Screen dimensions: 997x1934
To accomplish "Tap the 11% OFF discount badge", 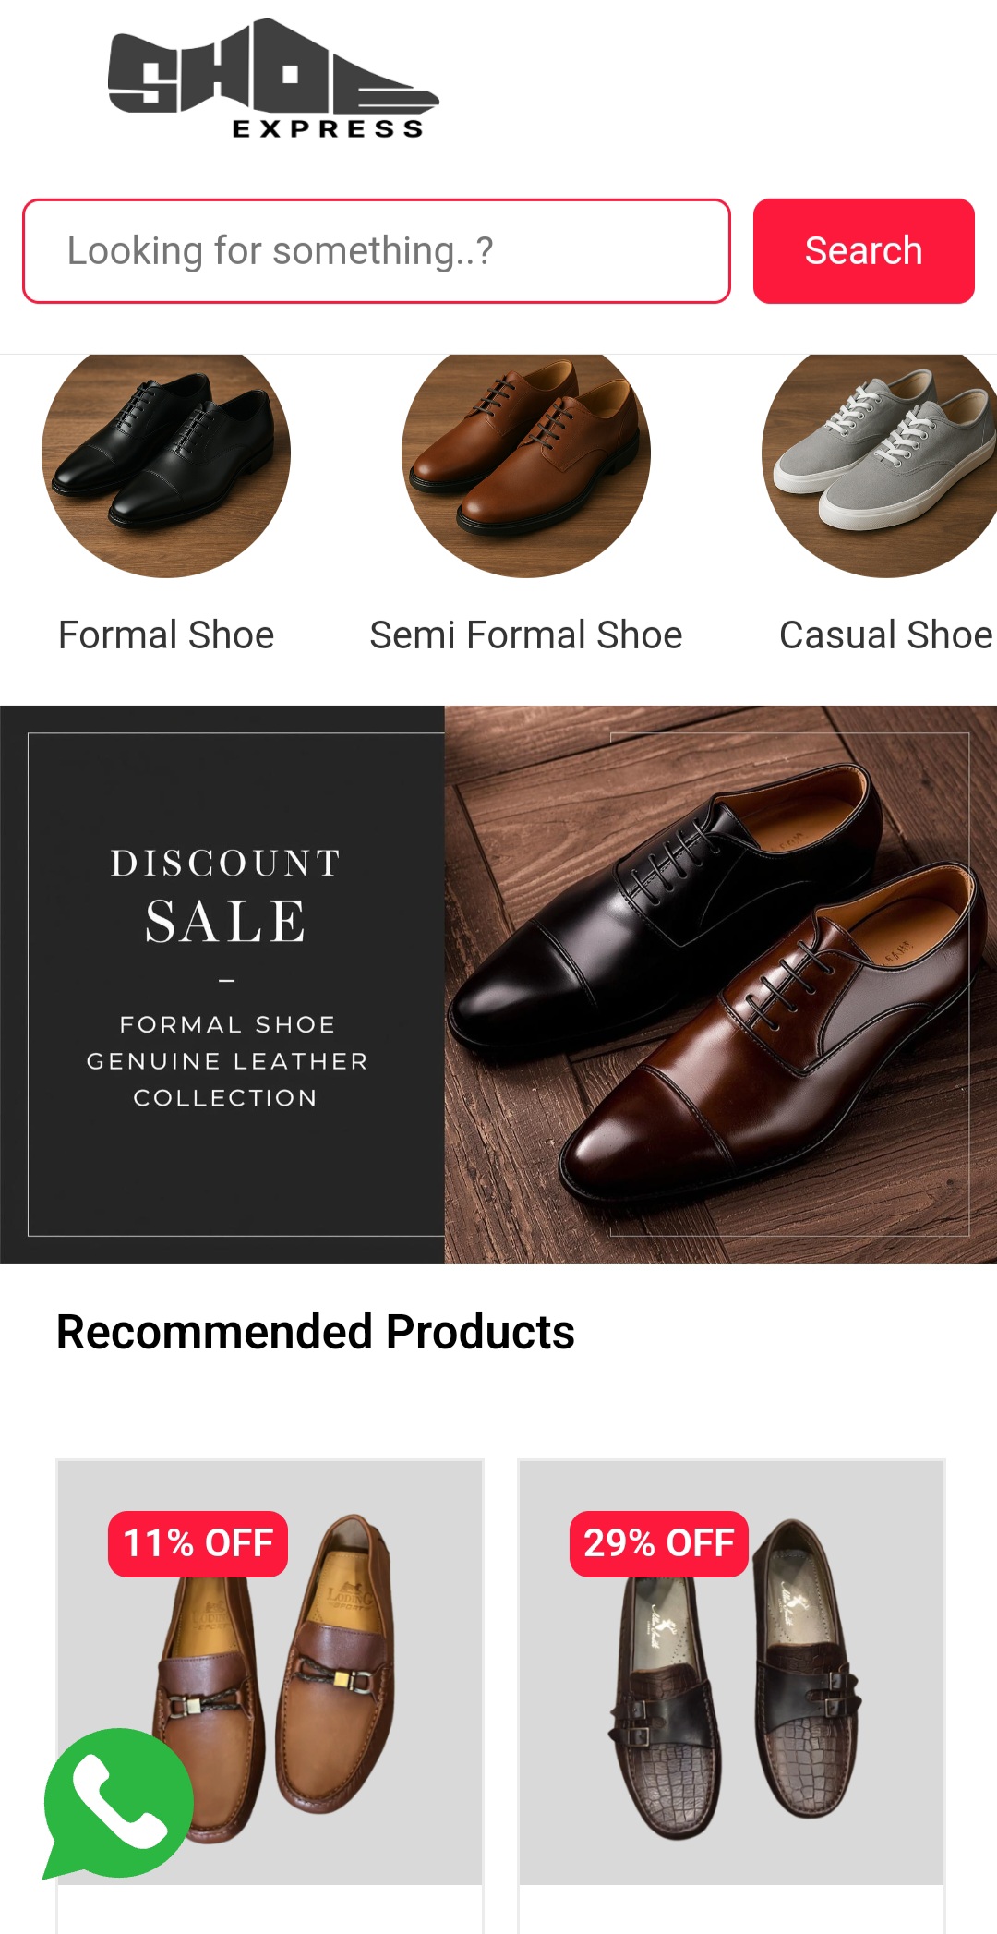I will (198, 1543).
